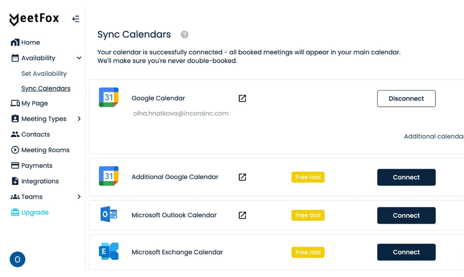
Task: Collapse the sidebar using the arrow icon
Action: (76, 19)
